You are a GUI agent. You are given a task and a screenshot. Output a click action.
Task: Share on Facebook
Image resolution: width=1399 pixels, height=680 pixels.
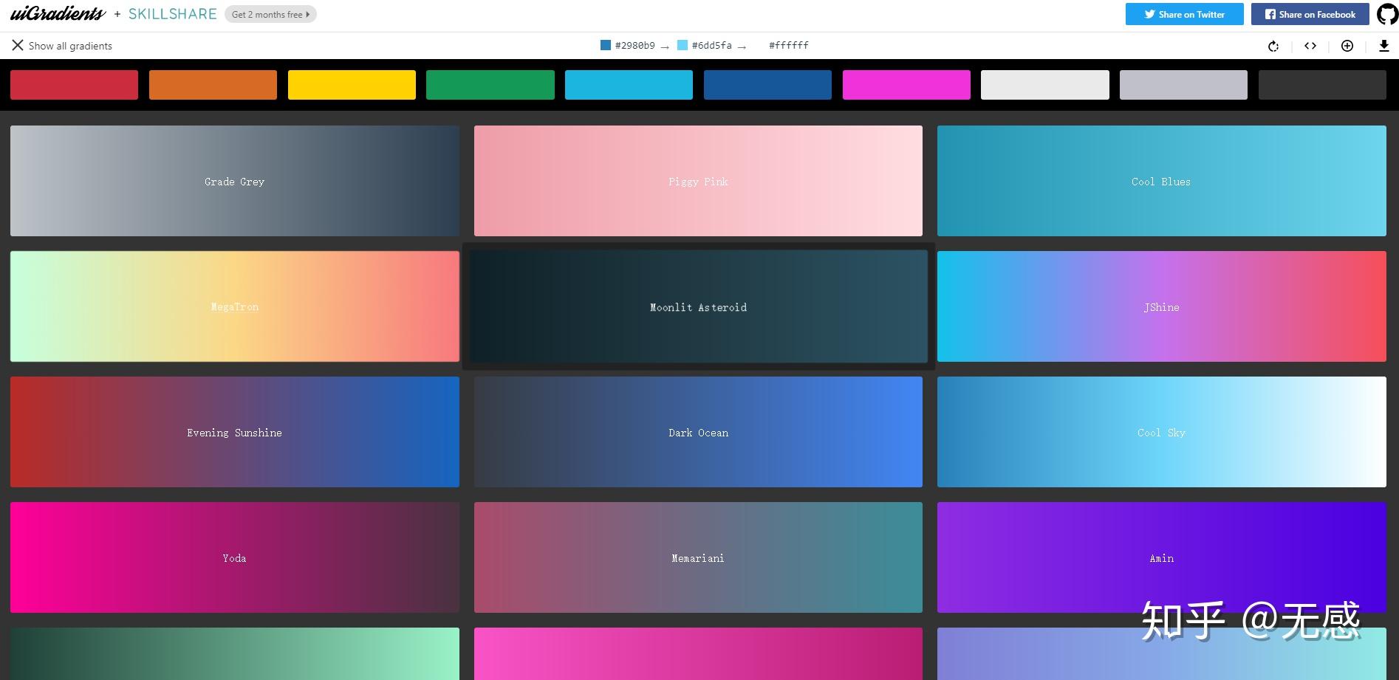point(1310,14)
